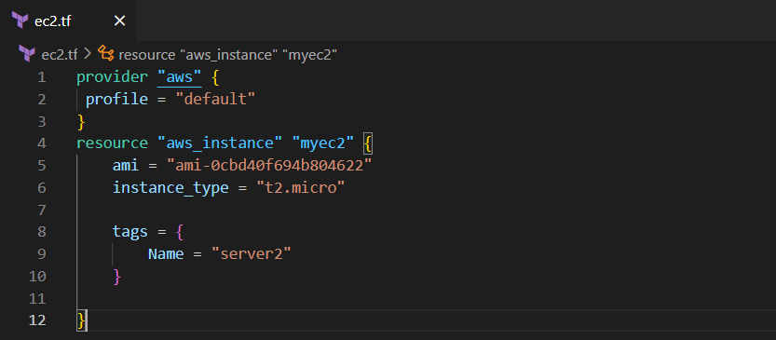Viewport: 776px width, 340px height.
Task: Click the "server2" string value
Action: [x=252, y=254]
